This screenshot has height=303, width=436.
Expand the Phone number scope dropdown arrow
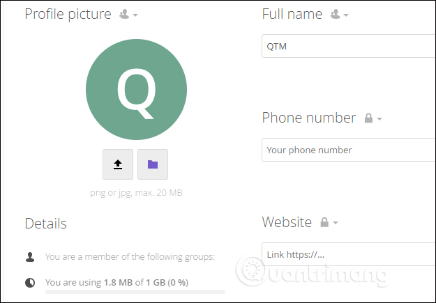(x=379, y=119)
